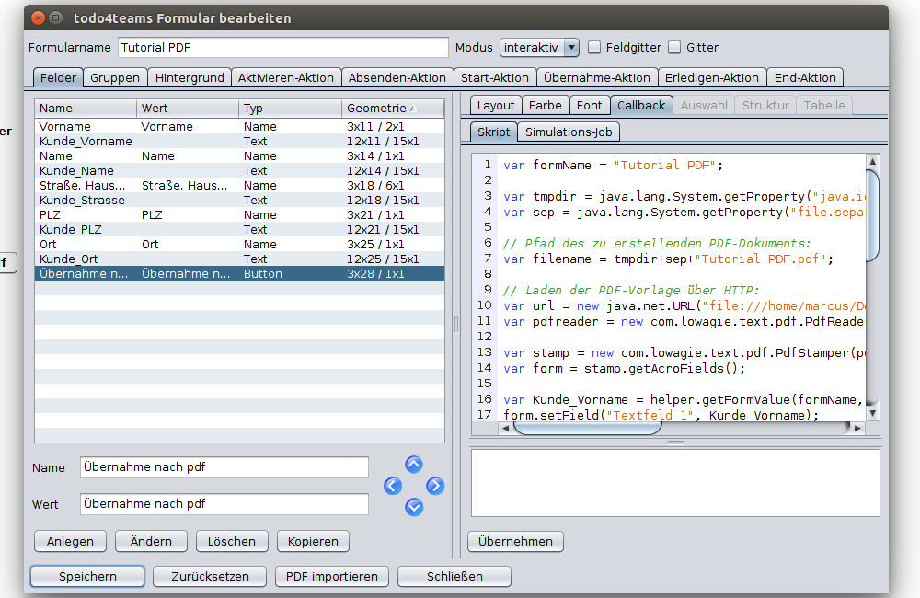Image resolution: width=920 pixels, height=598 pixels.
Task: Show the Übernahme-Aktion tab
Action: tap(597, 77)
